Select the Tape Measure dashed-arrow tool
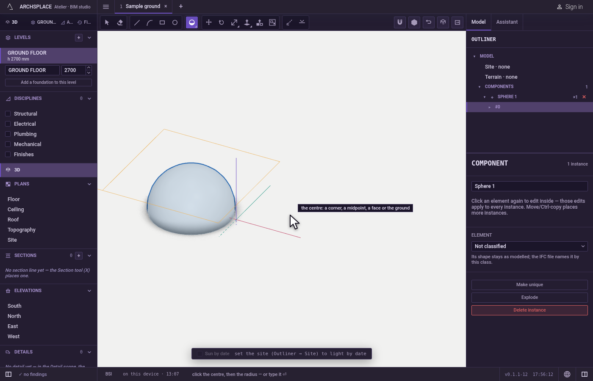593x381 pixels. tap(289, 22)
